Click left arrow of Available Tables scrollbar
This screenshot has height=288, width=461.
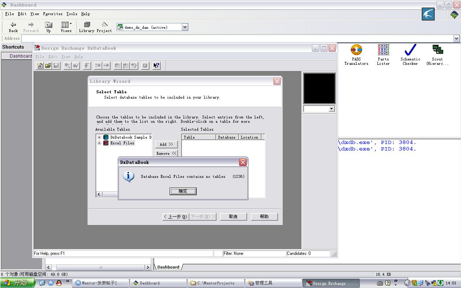coord(99,194)
